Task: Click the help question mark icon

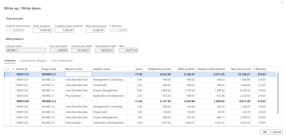Action: click(x=282, y=3)
